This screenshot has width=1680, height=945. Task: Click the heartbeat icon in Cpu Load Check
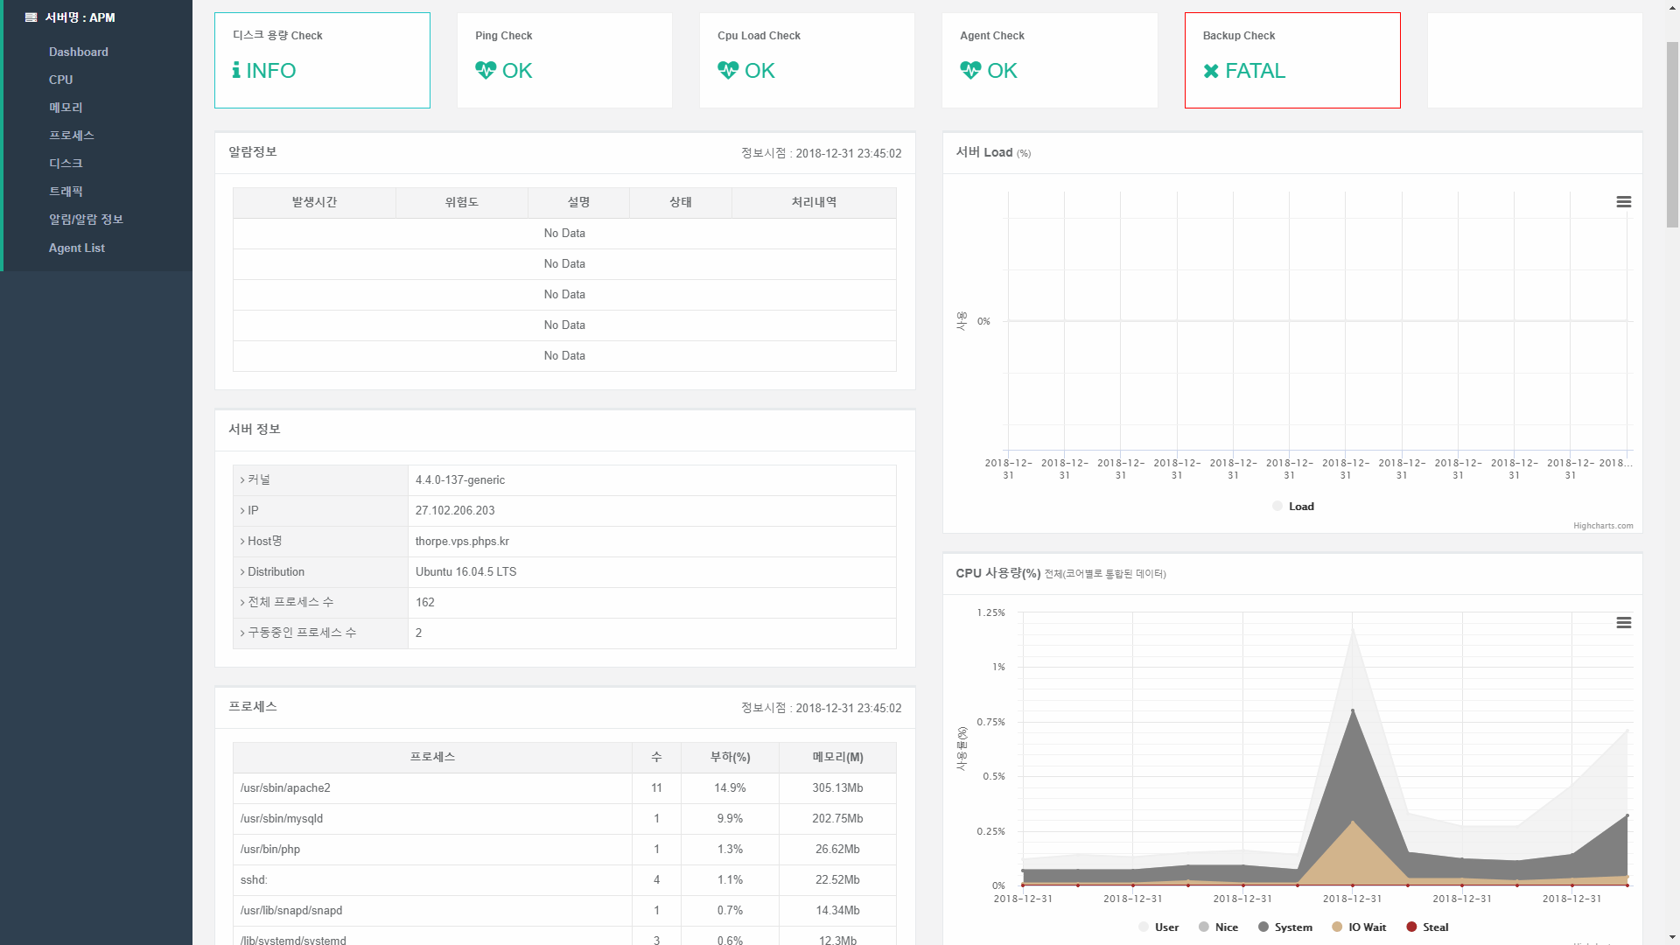click(x=728, y=70)
